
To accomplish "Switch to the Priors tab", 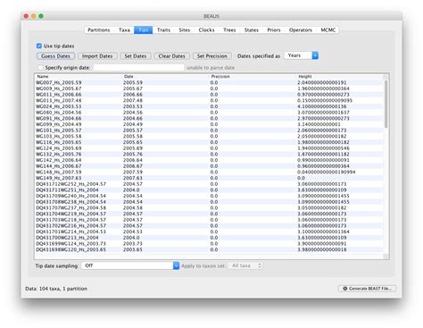I will tap(274, 29).
